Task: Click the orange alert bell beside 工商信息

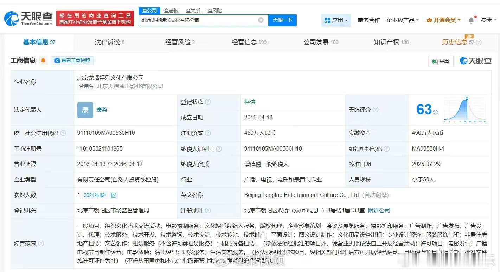Action: 43,60
